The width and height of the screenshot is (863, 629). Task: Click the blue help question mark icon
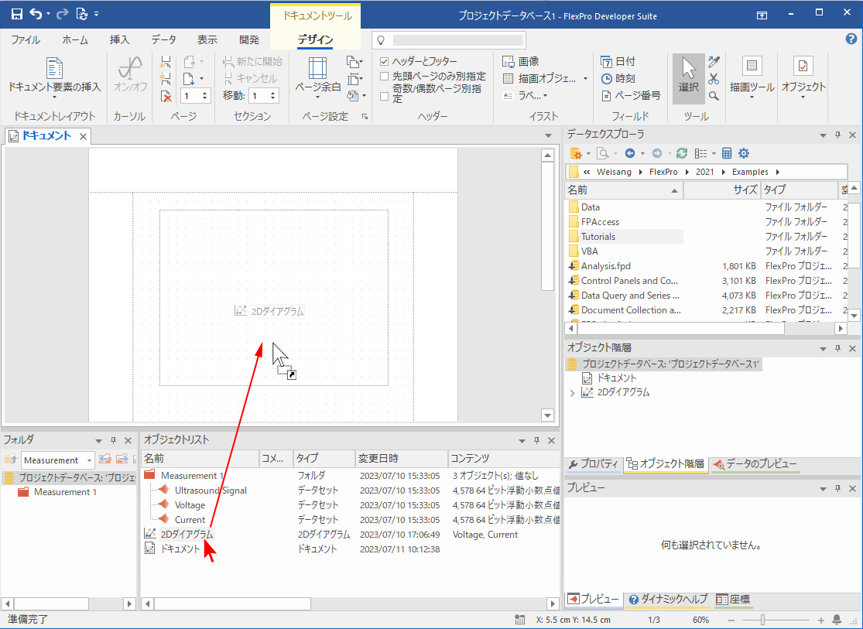coord(851,39)
